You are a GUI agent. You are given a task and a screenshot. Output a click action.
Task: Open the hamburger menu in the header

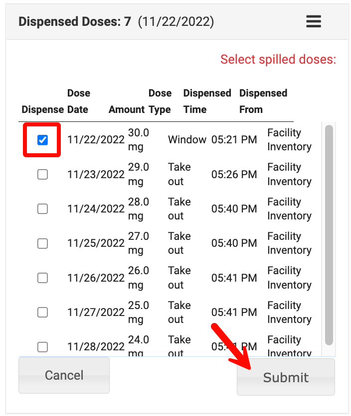coord(313,21)
